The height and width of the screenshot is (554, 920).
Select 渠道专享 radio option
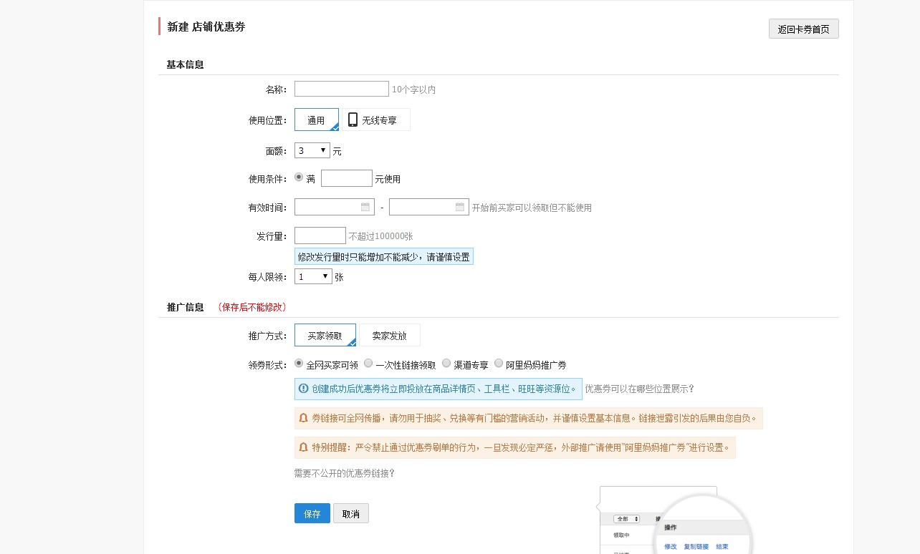point(446,364)
